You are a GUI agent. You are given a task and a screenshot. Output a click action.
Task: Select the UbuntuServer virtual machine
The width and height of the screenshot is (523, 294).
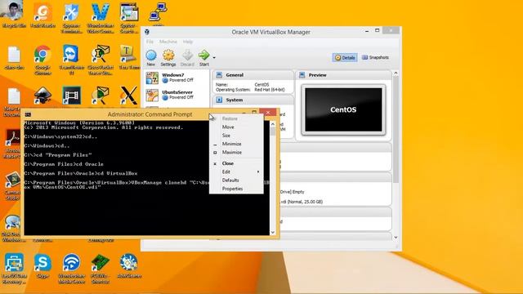[x=177, y=95]
